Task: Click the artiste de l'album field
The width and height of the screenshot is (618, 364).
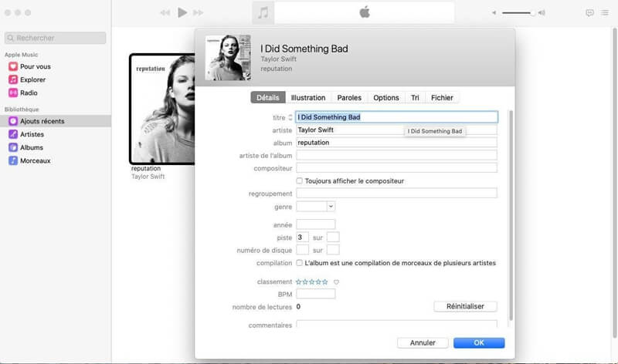Action: 396,155
